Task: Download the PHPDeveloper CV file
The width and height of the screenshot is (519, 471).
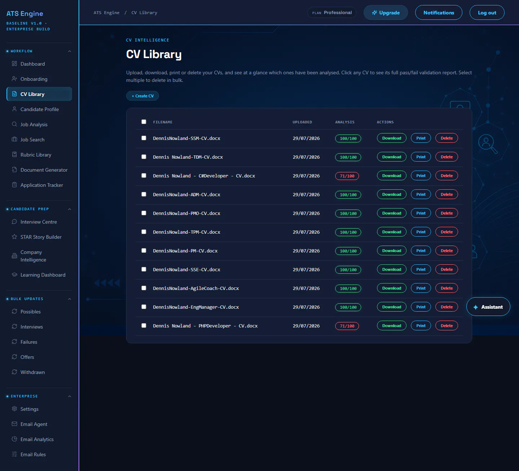Action: [x=392, y=326]
